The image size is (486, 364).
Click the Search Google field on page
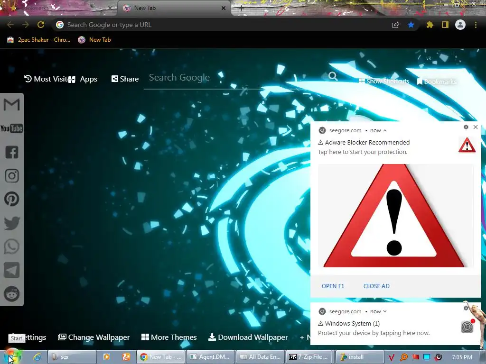coord(235,78)
